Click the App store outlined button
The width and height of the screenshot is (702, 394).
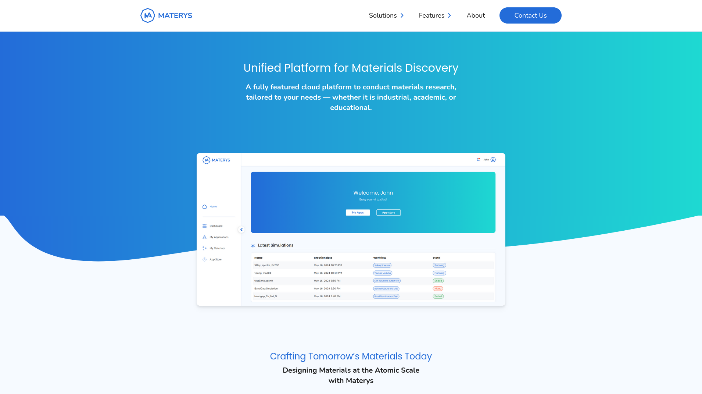pos(388,213)
